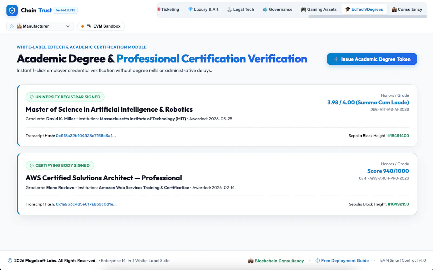The image size is (433, 270).
Task: Click the orange status dot in EVM Sandbox
Action: pyautogui.click(x=83, y=26)
